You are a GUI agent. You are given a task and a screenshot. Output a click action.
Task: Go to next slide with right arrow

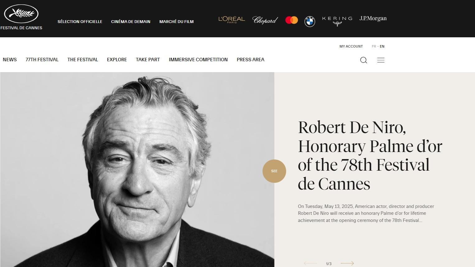coord(347,263)
